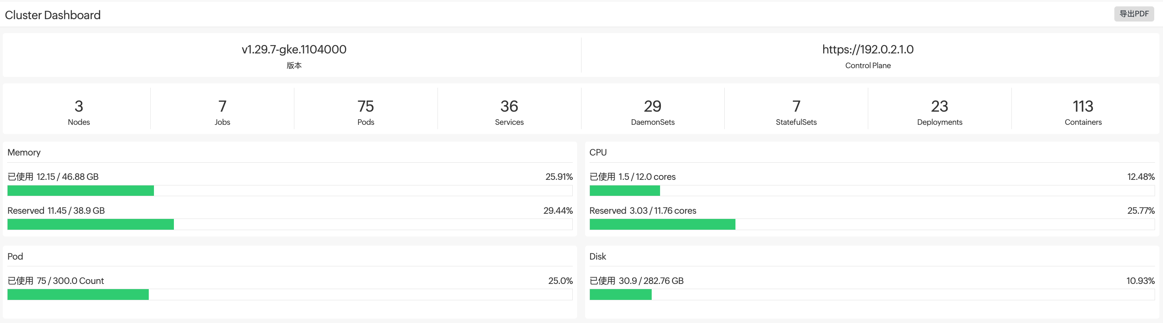
Task: Click the Memory panel heading
Action: 24,152
